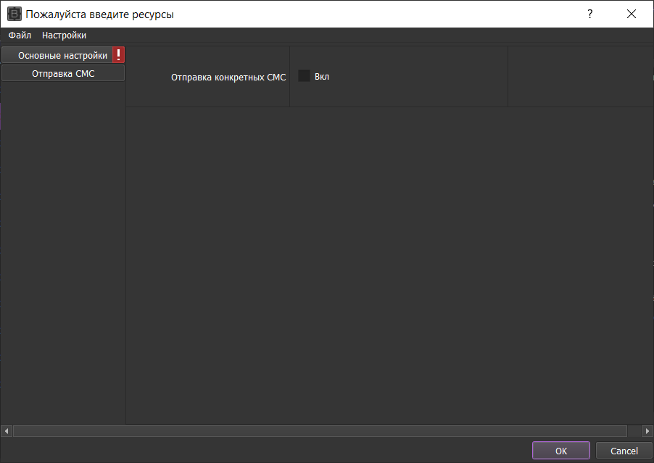This screenshot has height=463, width=654.
Task: Open the Файл menu
Action: (20, 35)
